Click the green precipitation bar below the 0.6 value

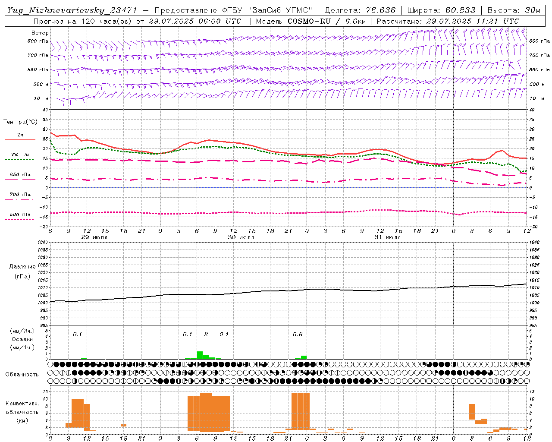(x=304, y=357)
